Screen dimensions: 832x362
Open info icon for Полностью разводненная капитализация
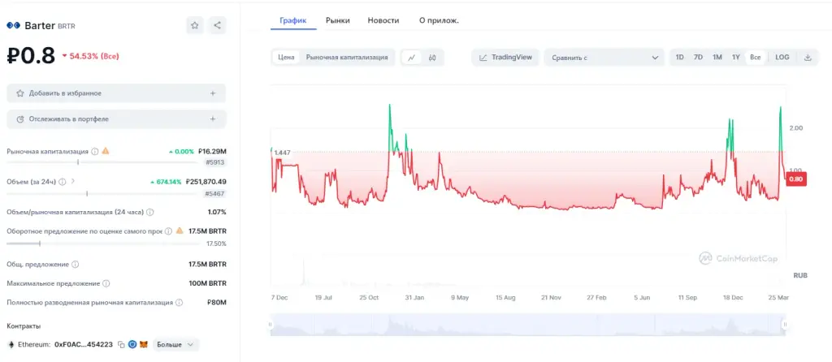pos(180,303)
